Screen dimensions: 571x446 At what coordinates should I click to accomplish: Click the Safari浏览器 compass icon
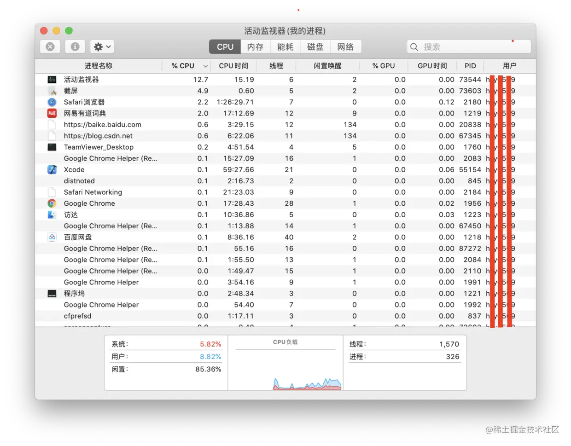pos(52,102)
